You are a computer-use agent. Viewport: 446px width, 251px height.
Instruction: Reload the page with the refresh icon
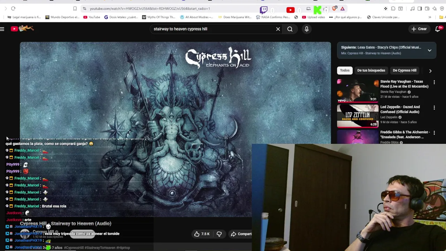click(13, 8)
